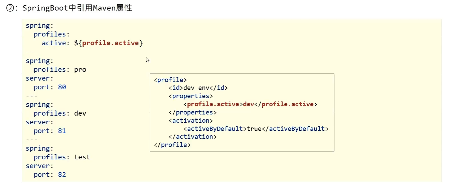Click the heading 'SpringBoot中引用Maven属性'
Viewport: 454px width, 184px height.
77,8
